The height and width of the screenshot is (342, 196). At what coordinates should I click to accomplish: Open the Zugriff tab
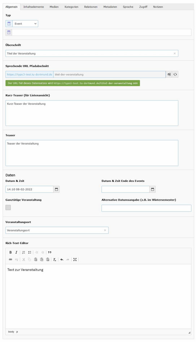tap(143, 7)
